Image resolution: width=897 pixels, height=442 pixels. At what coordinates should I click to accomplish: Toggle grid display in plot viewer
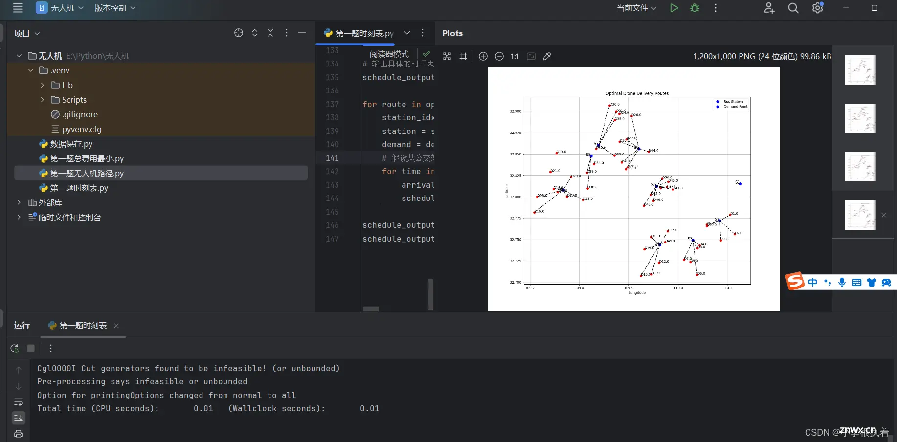point(463,56)
